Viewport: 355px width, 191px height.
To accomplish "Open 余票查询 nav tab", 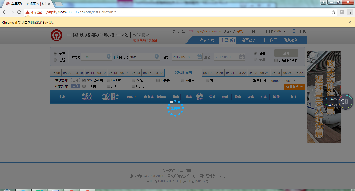I will pos(249,40).
